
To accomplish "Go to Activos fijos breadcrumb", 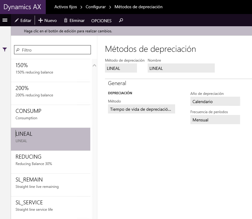I will (x=66, y=7).
